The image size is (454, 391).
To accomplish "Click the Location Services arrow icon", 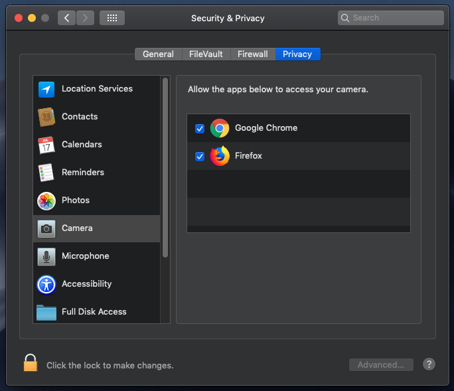I will (46, 89).
